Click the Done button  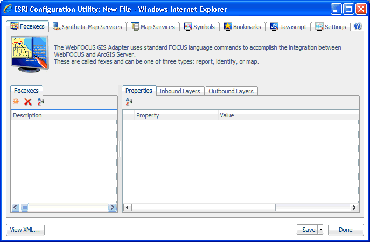click(x=346, y=230)
